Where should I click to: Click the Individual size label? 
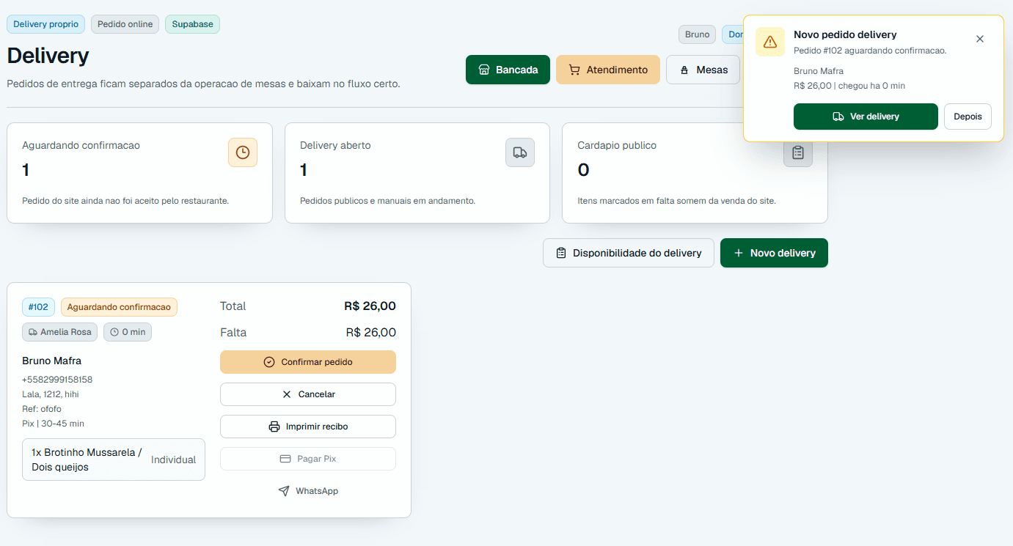click(173, 460)
